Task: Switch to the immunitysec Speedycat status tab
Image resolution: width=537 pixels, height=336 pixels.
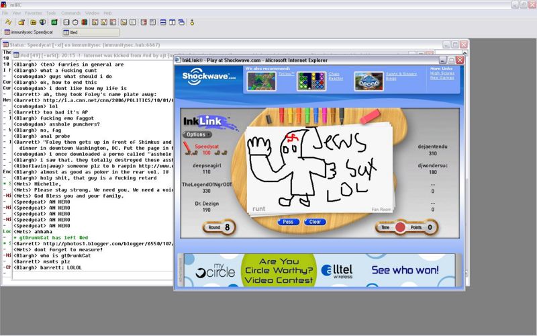Action: (30, 32)
